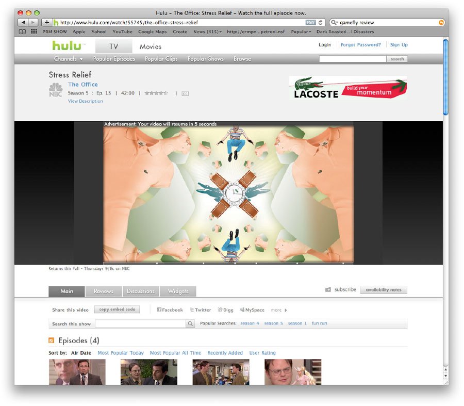Viewport: 464px width, 406px height.
Task: Open episode thumbnail with man and doll
Action: pos(293,372)
